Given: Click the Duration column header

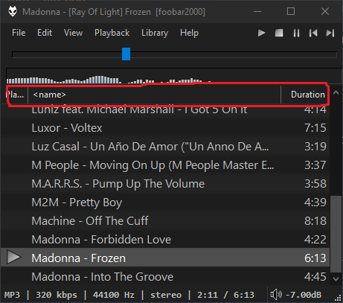Looking at the screenshot, I should pos(305,95).
